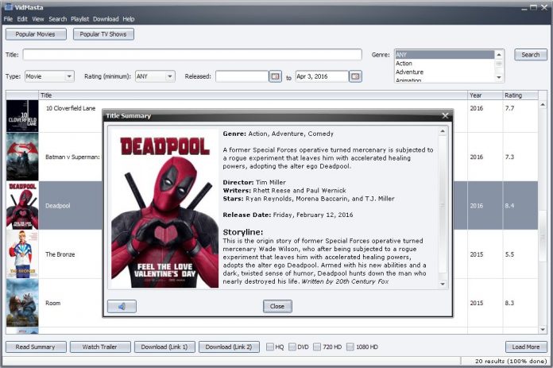
Task: Click Download (Link 2) button
Action: tap(229, 347)
